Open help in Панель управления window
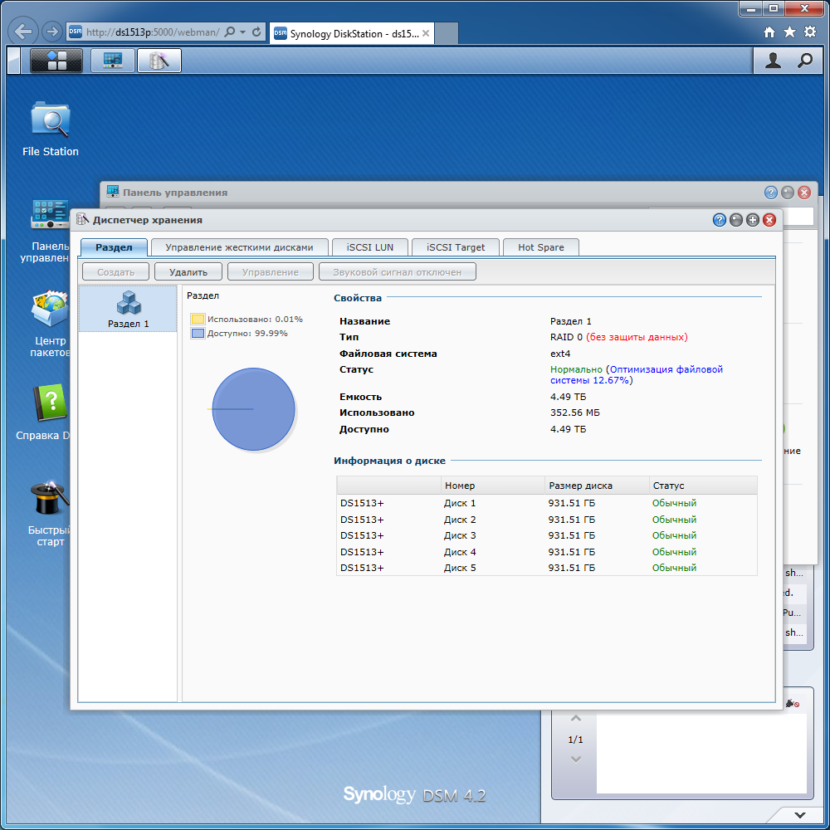This screenshot has width=830, height=830. point(771,193)
